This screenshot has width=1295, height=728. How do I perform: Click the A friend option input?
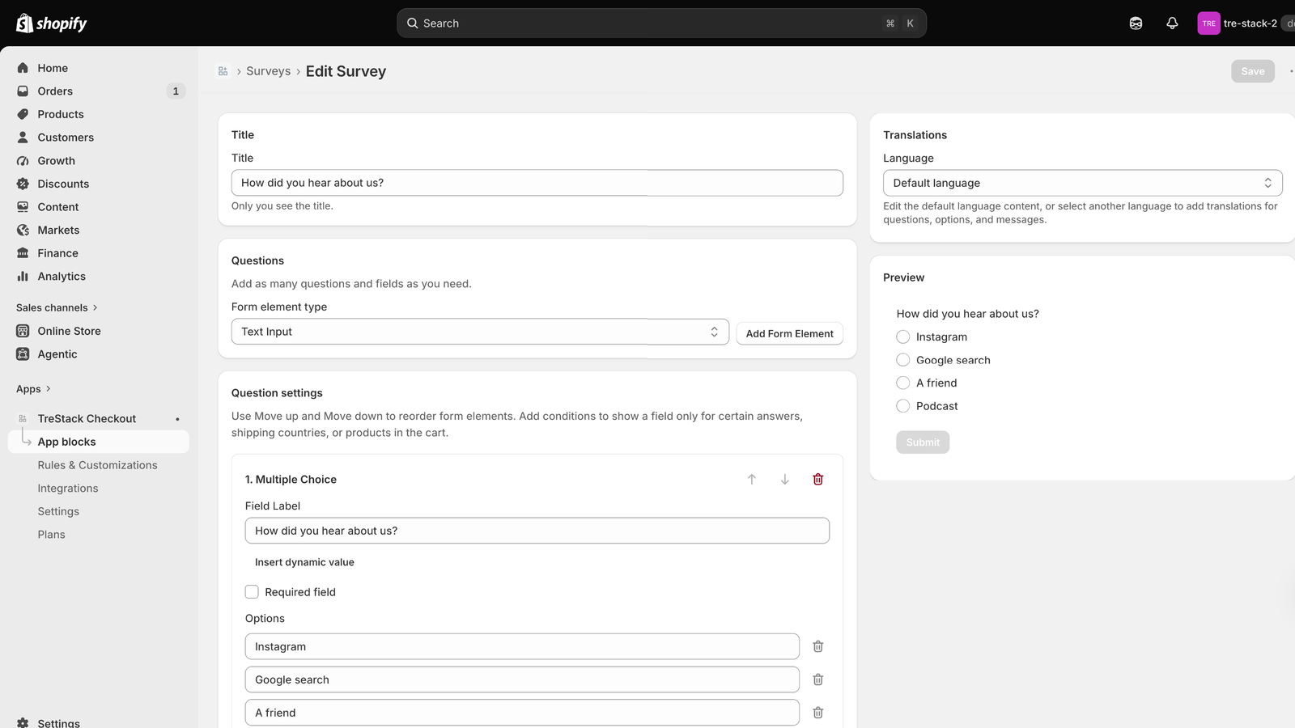(x=522, y=713)
